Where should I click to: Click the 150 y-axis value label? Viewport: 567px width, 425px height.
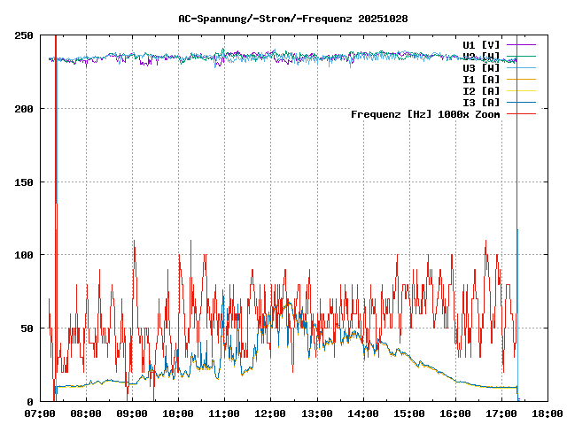point(25,182)
